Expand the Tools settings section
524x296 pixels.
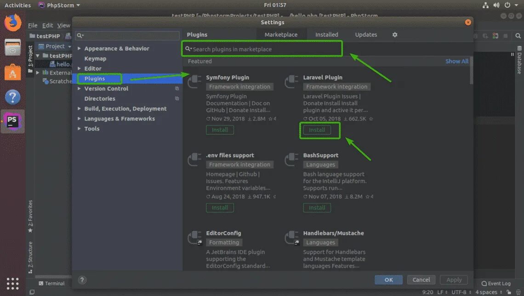click(79, 129)
